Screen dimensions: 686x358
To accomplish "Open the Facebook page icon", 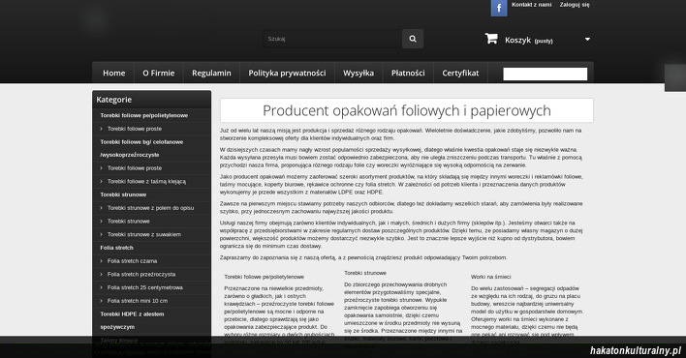I will pos(499,8).
